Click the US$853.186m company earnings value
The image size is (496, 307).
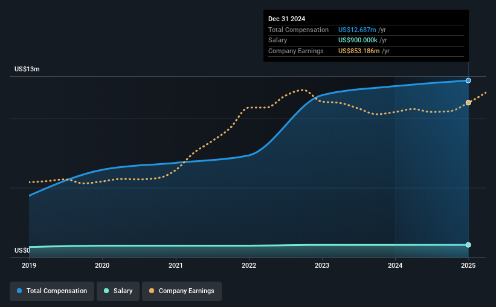(359, 51)
